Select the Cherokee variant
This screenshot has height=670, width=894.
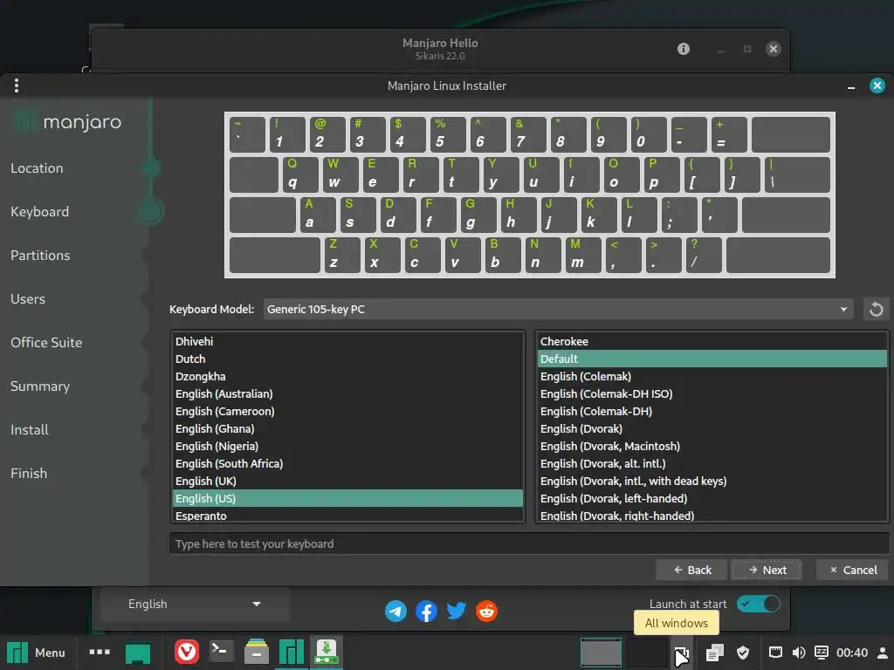(x=712, y=341)
